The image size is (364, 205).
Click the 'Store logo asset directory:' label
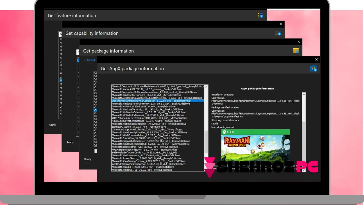[x=226, y=120]
